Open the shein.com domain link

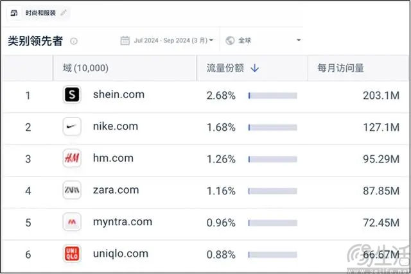(x=119, y=94)
